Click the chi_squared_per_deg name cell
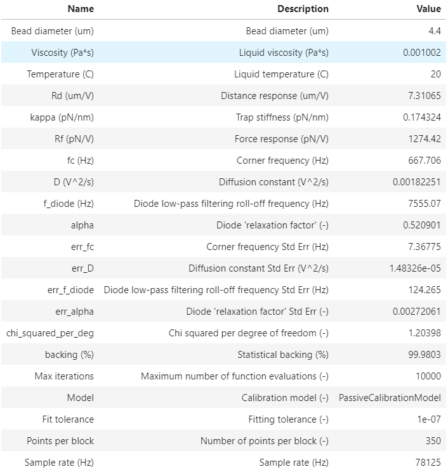This screenshot has height=474, width=448. 50,333
